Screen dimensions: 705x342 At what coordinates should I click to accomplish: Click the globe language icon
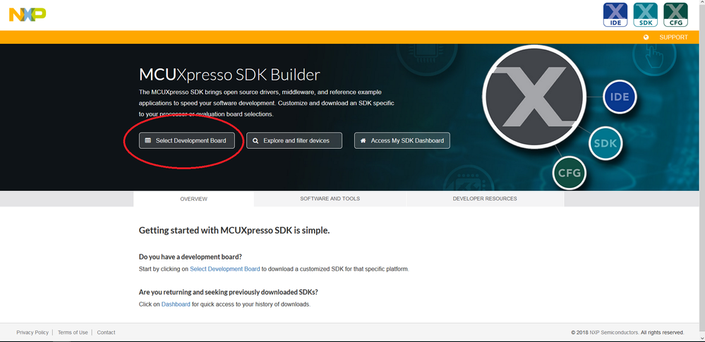click(x=646, y=37)
